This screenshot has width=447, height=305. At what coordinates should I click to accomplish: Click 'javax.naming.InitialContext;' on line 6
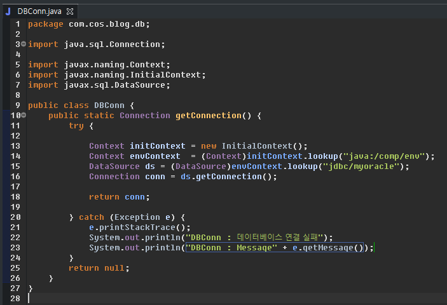(135, 75)
